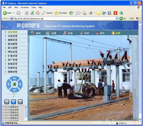Click the PTZ center auto-patrol button
The height and width of the screenshot is (126, 143).
click(x=14, y=84)
